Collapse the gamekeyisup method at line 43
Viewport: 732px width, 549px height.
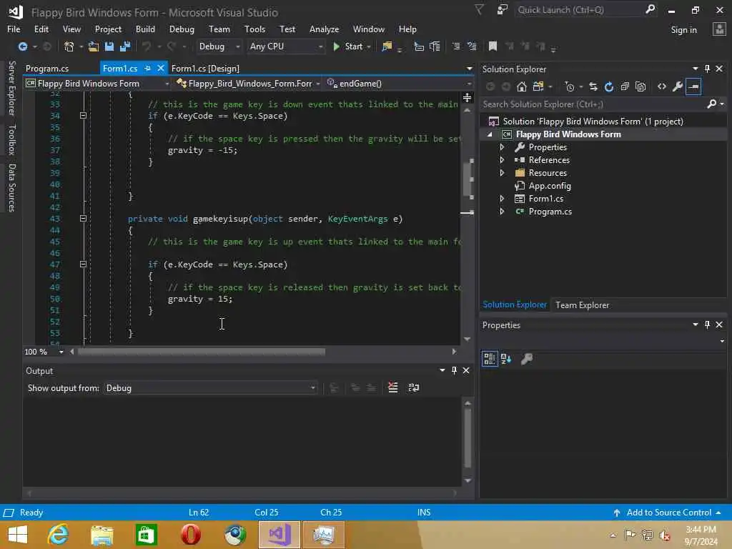[83, 219]
